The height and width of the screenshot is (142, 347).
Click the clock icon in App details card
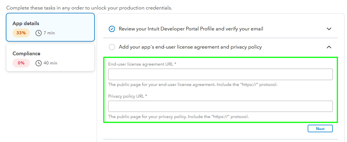pos(38,33)
